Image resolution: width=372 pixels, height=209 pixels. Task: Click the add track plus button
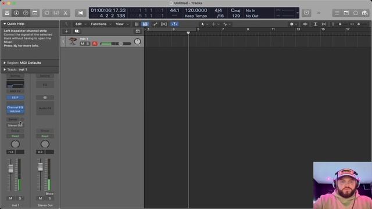(x=66, y=31)
